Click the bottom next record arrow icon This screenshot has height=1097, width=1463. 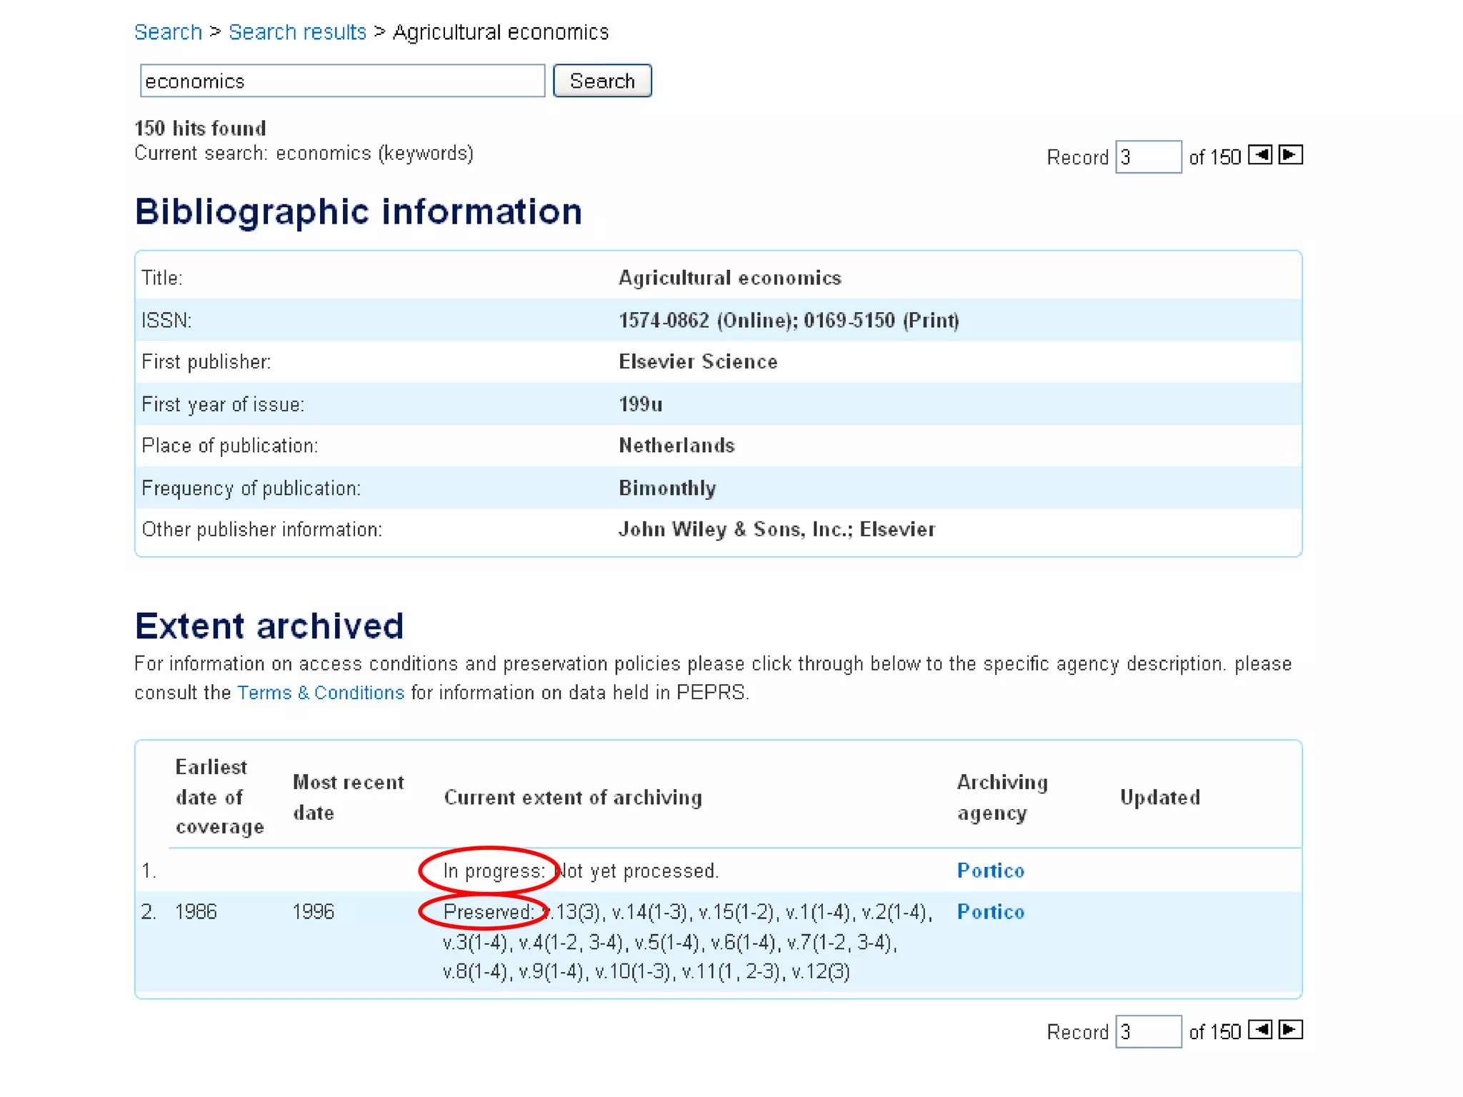(1290, 1029)
